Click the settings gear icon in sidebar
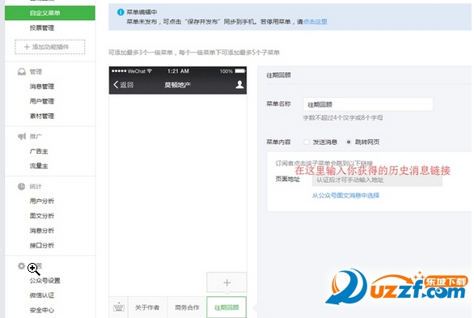This screenshot has height=318, width=474. [x=21, y=266]
